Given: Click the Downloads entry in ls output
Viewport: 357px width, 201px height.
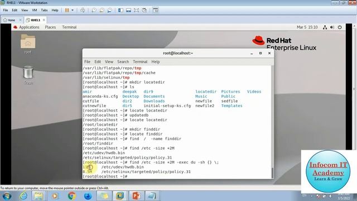Looking at the screenshot, I should click(154, 101).
